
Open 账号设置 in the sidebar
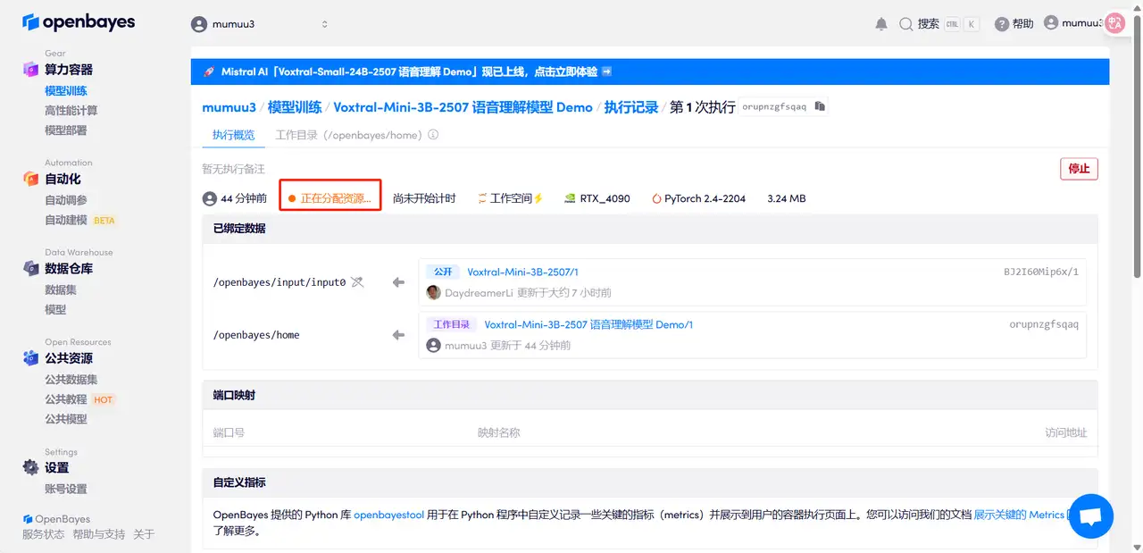[66, 489]
